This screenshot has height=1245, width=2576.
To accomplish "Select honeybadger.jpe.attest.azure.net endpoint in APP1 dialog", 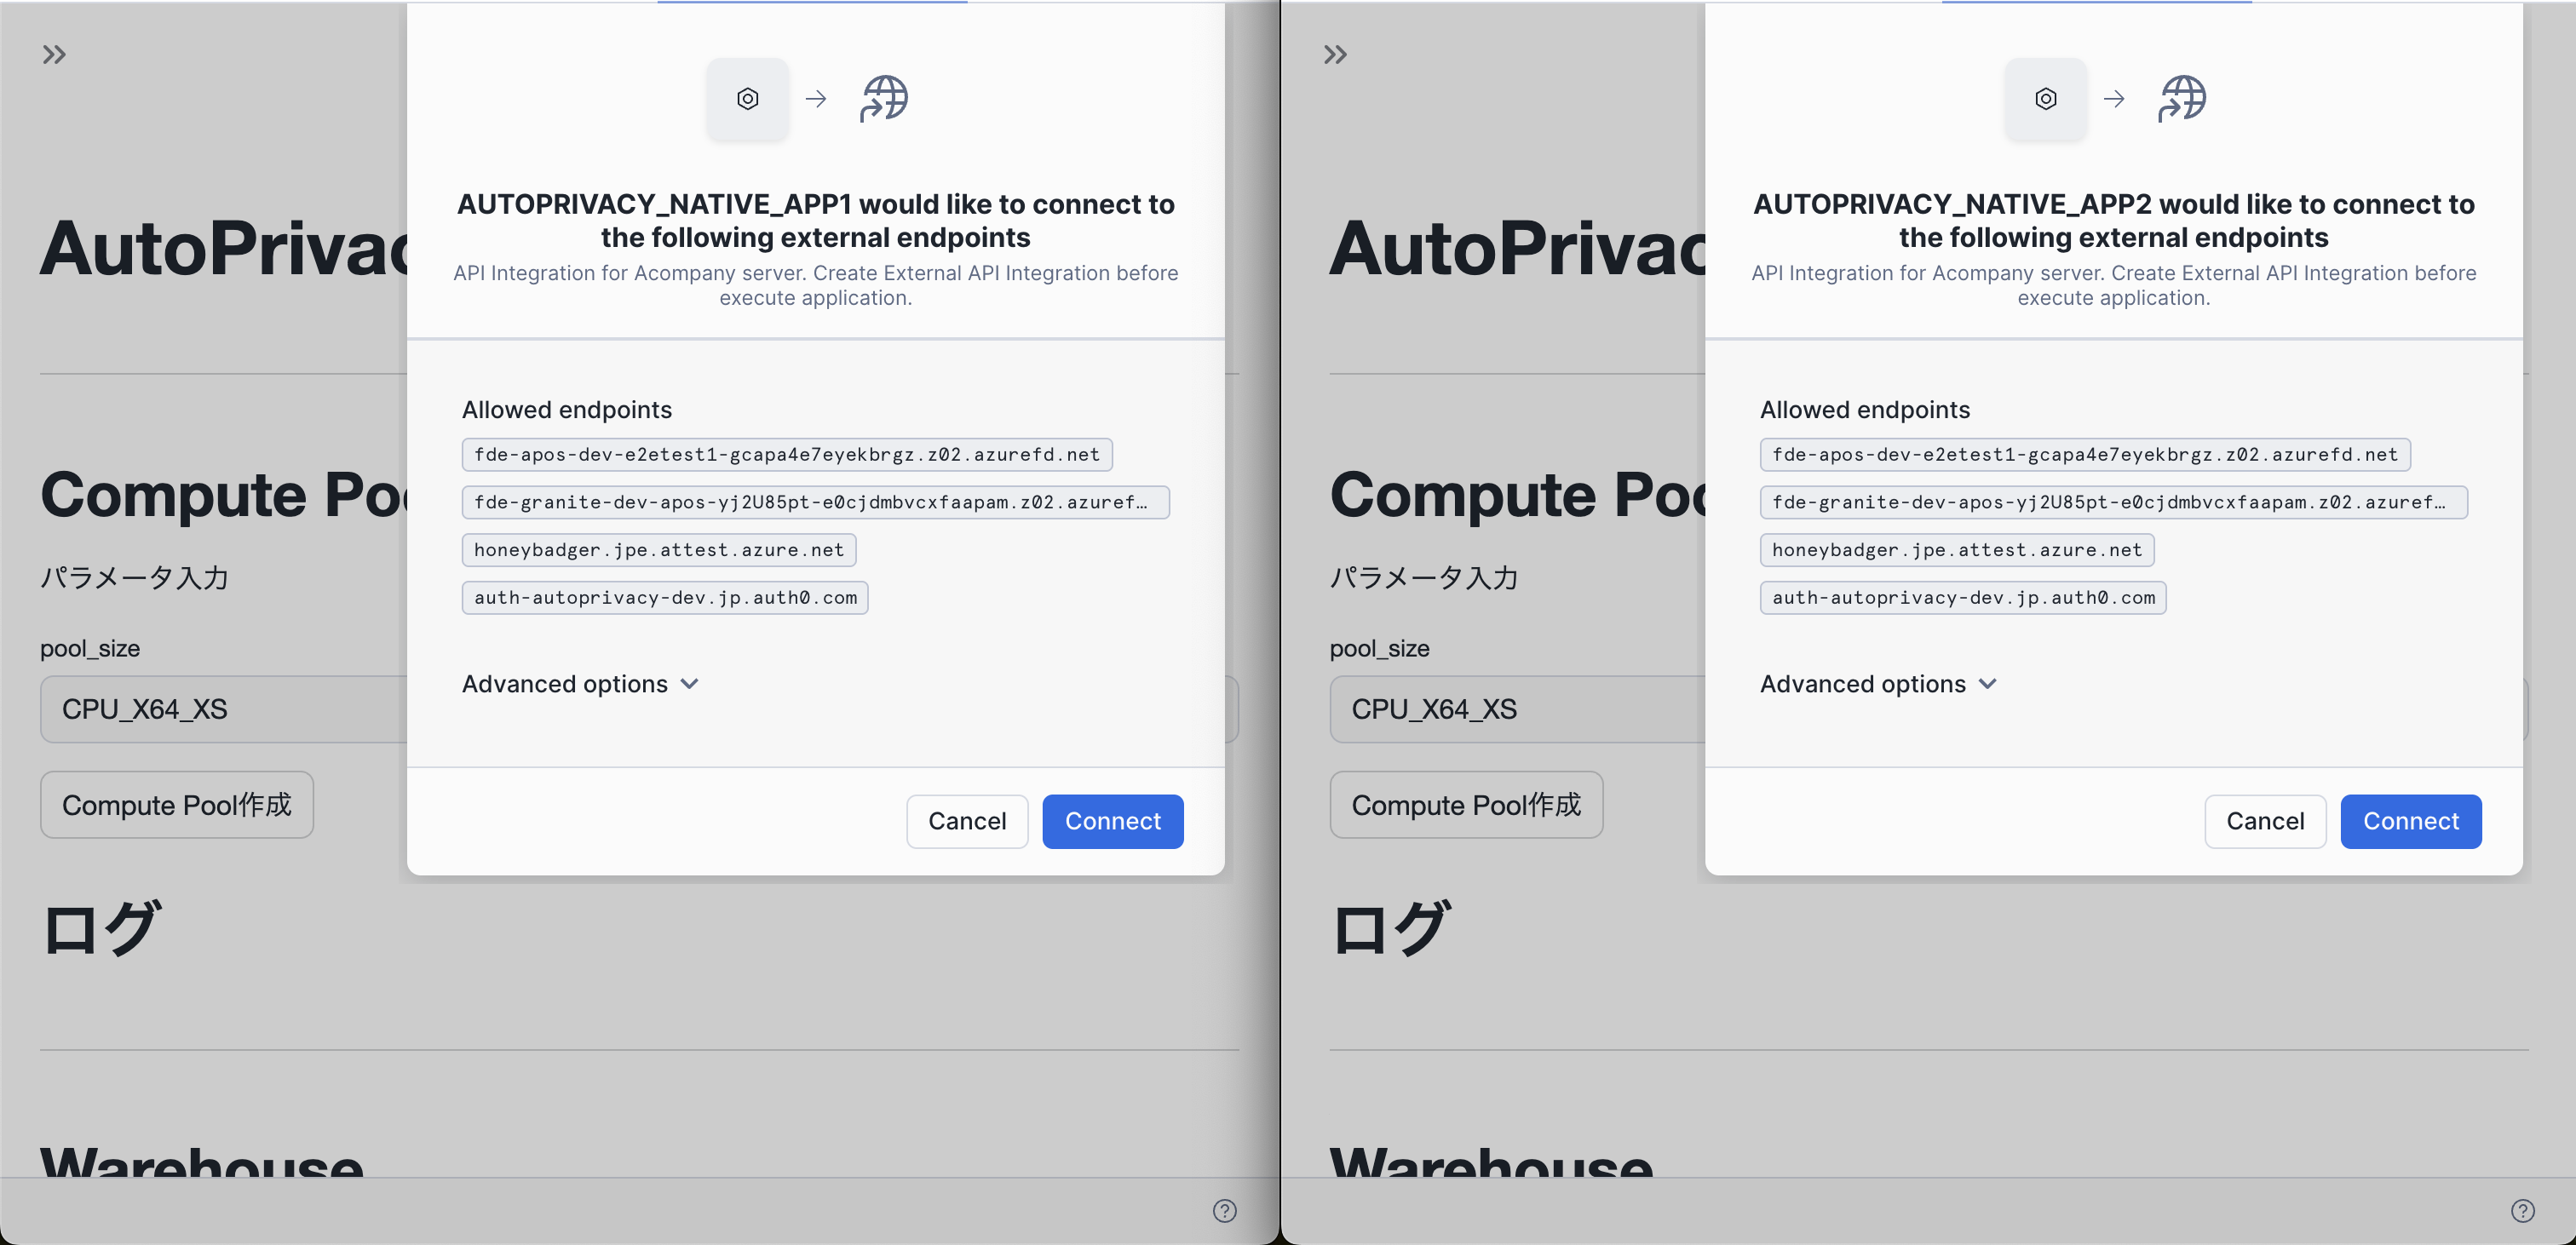I will coord(658,550).
